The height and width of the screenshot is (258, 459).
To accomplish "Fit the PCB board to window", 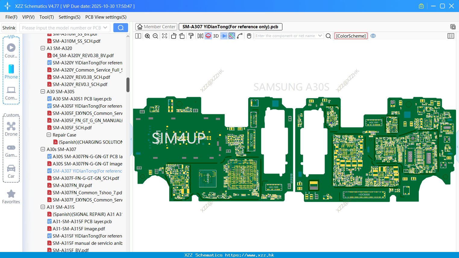I will tap(165, 36).
